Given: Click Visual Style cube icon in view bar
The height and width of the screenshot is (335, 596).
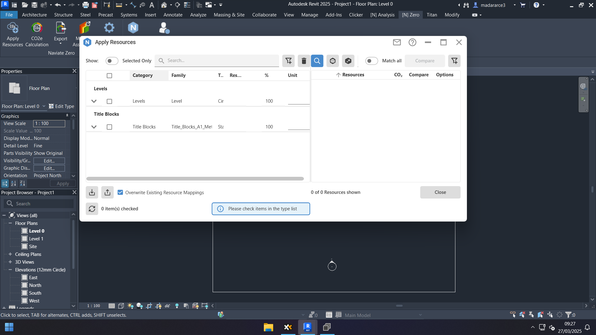Looking at the screenshot, I should tap(121, 306).
